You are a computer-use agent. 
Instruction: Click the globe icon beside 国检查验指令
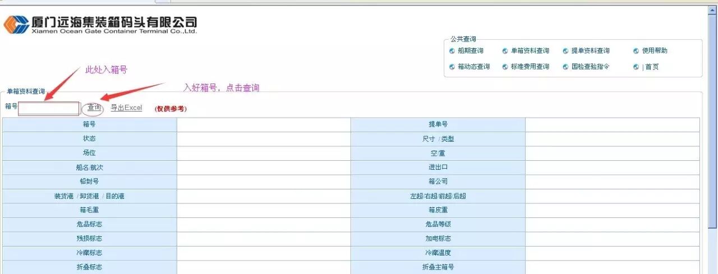click(566, 67)
